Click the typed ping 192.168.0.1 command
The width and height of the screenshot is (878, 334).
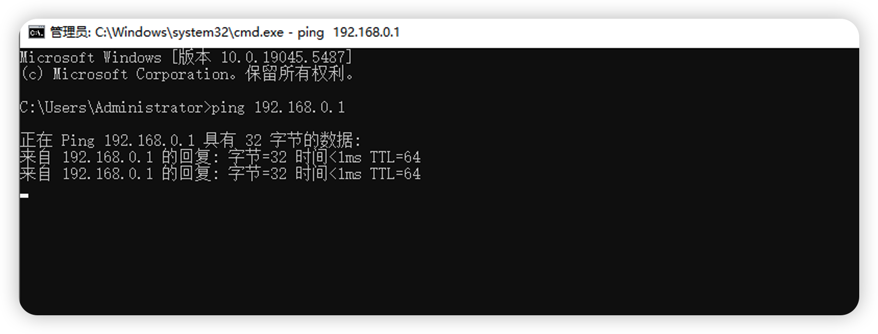[278, 107]
